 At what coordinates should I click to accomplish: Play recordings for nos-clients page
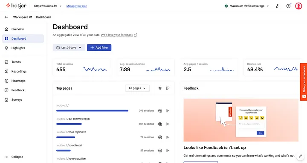point(168,151)
